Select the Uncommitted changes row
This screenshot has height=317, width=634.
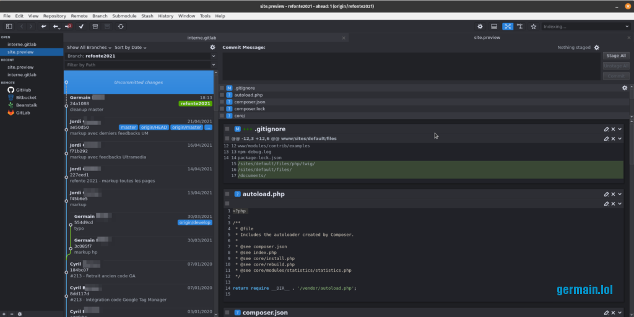click(x=139, y=82)
